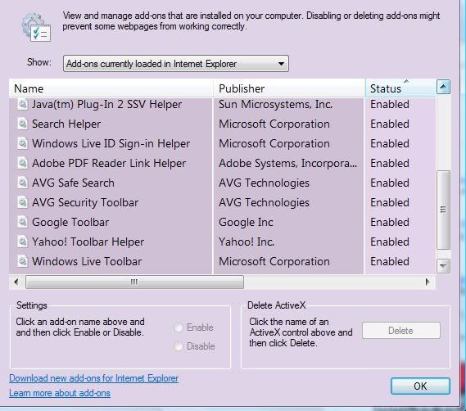Click the Search Helper add-on icon

click(23, 124)
